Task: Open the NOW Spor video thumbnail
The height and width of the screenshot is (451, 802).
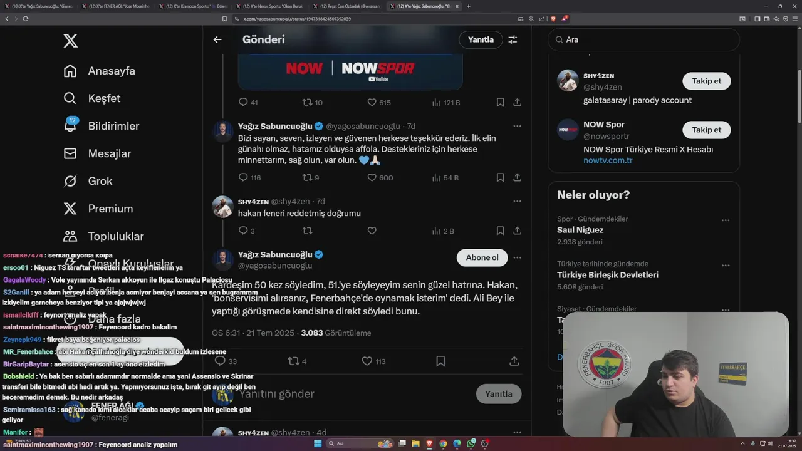Action: click(350, 71)
